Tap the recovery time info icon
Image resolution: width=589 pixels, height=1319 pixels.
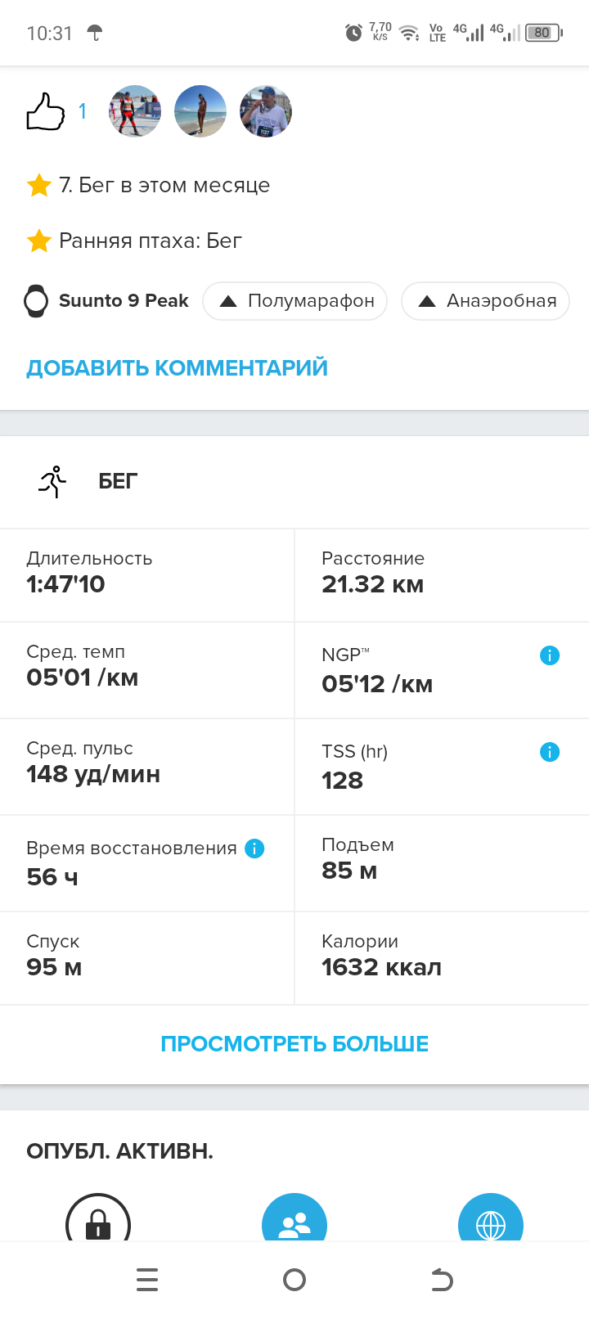(x=254, y=849)
